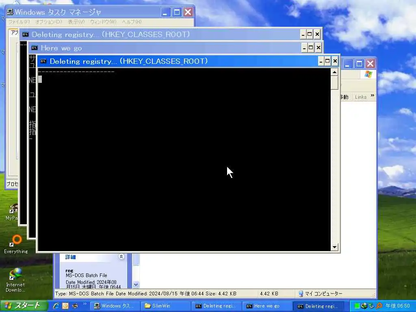The height and width of the screenshot is (312, 416).
Task: Click orange clock quick launch icon
Action: coord(65,306)
